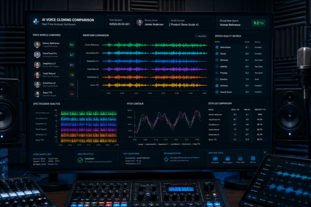Click the Naturalness score 9.1

247,47
